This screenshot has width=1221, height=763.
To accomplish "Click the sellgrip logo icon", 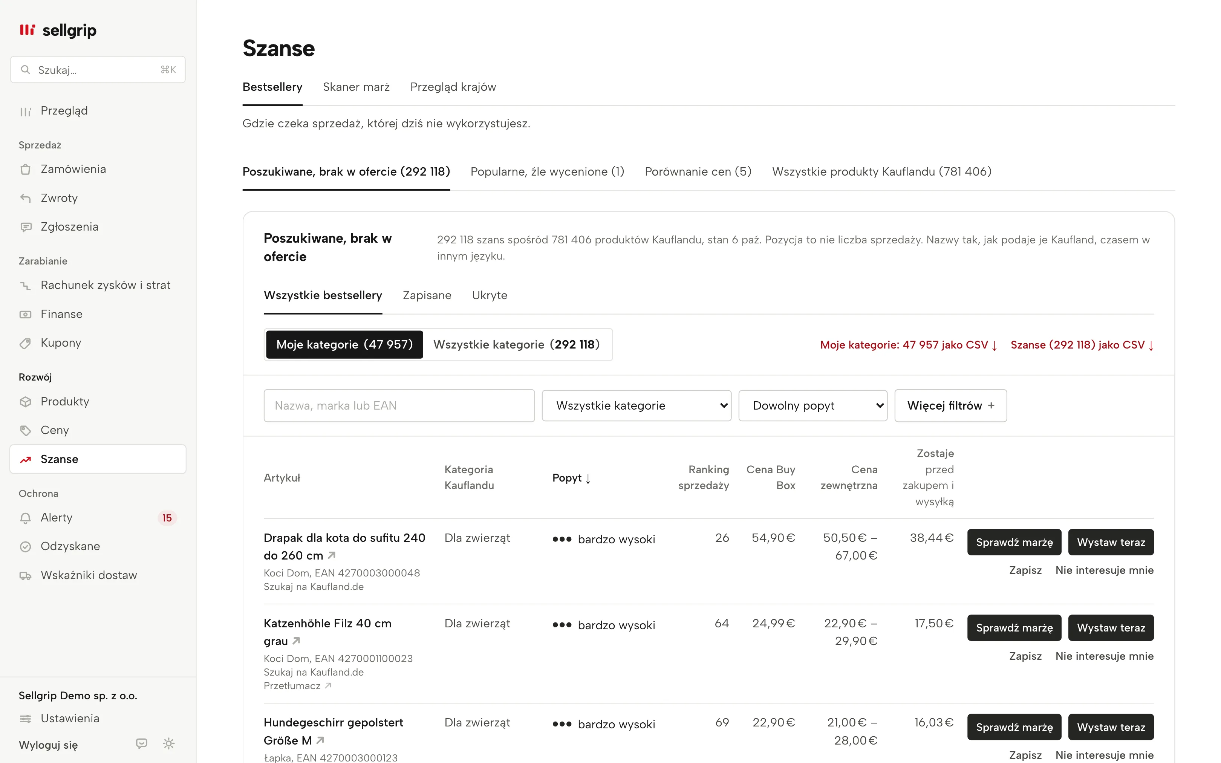I will tap(27, 30).
